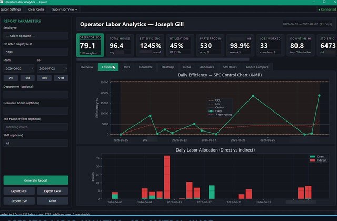Open Epicor Settings menu
Viewport: 337px width, 221px height.
click(x=11, y=9)
